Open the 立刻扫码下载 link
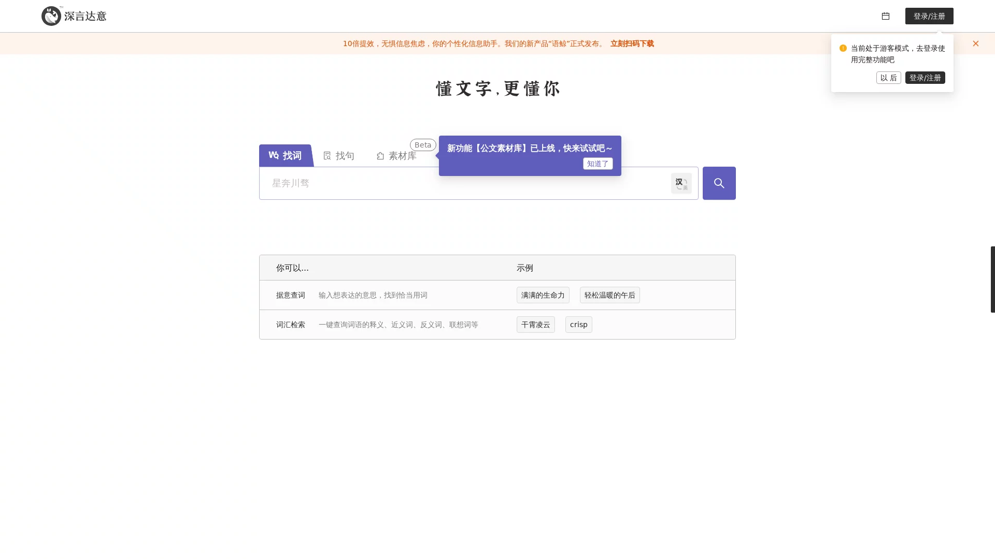Screen dimensions: 995x559 tap(632, 43)
